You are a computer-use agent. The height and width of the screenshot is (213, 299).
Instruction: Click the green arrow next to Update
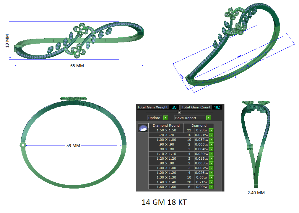click(165, 118)
